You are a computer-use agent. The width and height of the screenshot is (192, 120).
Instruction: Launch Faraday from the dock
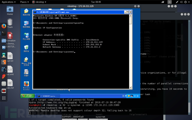coord(4,77)
